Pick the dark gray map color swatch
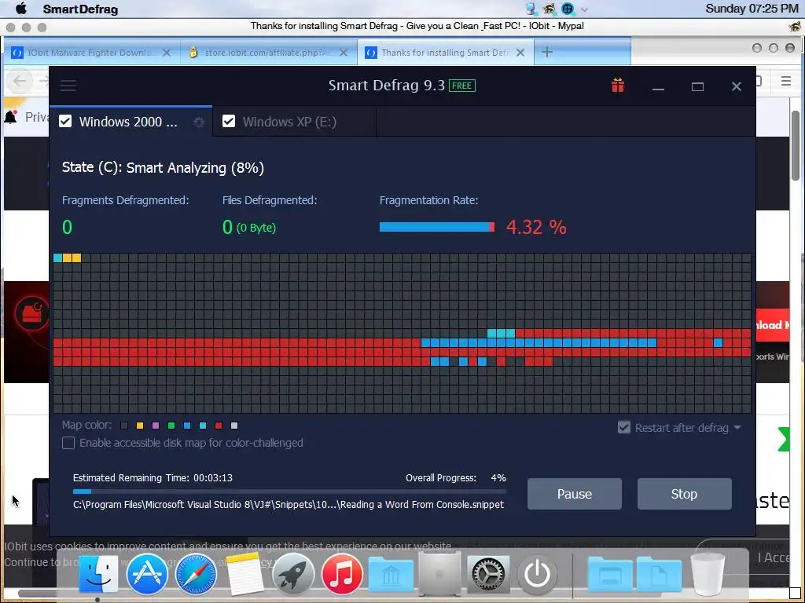 [123, 426]
